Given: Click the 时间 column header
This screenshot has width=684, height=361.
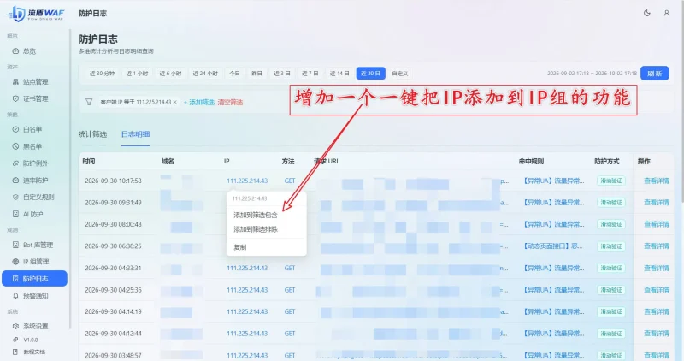Looking at the screenshot, I should [89, 161].
